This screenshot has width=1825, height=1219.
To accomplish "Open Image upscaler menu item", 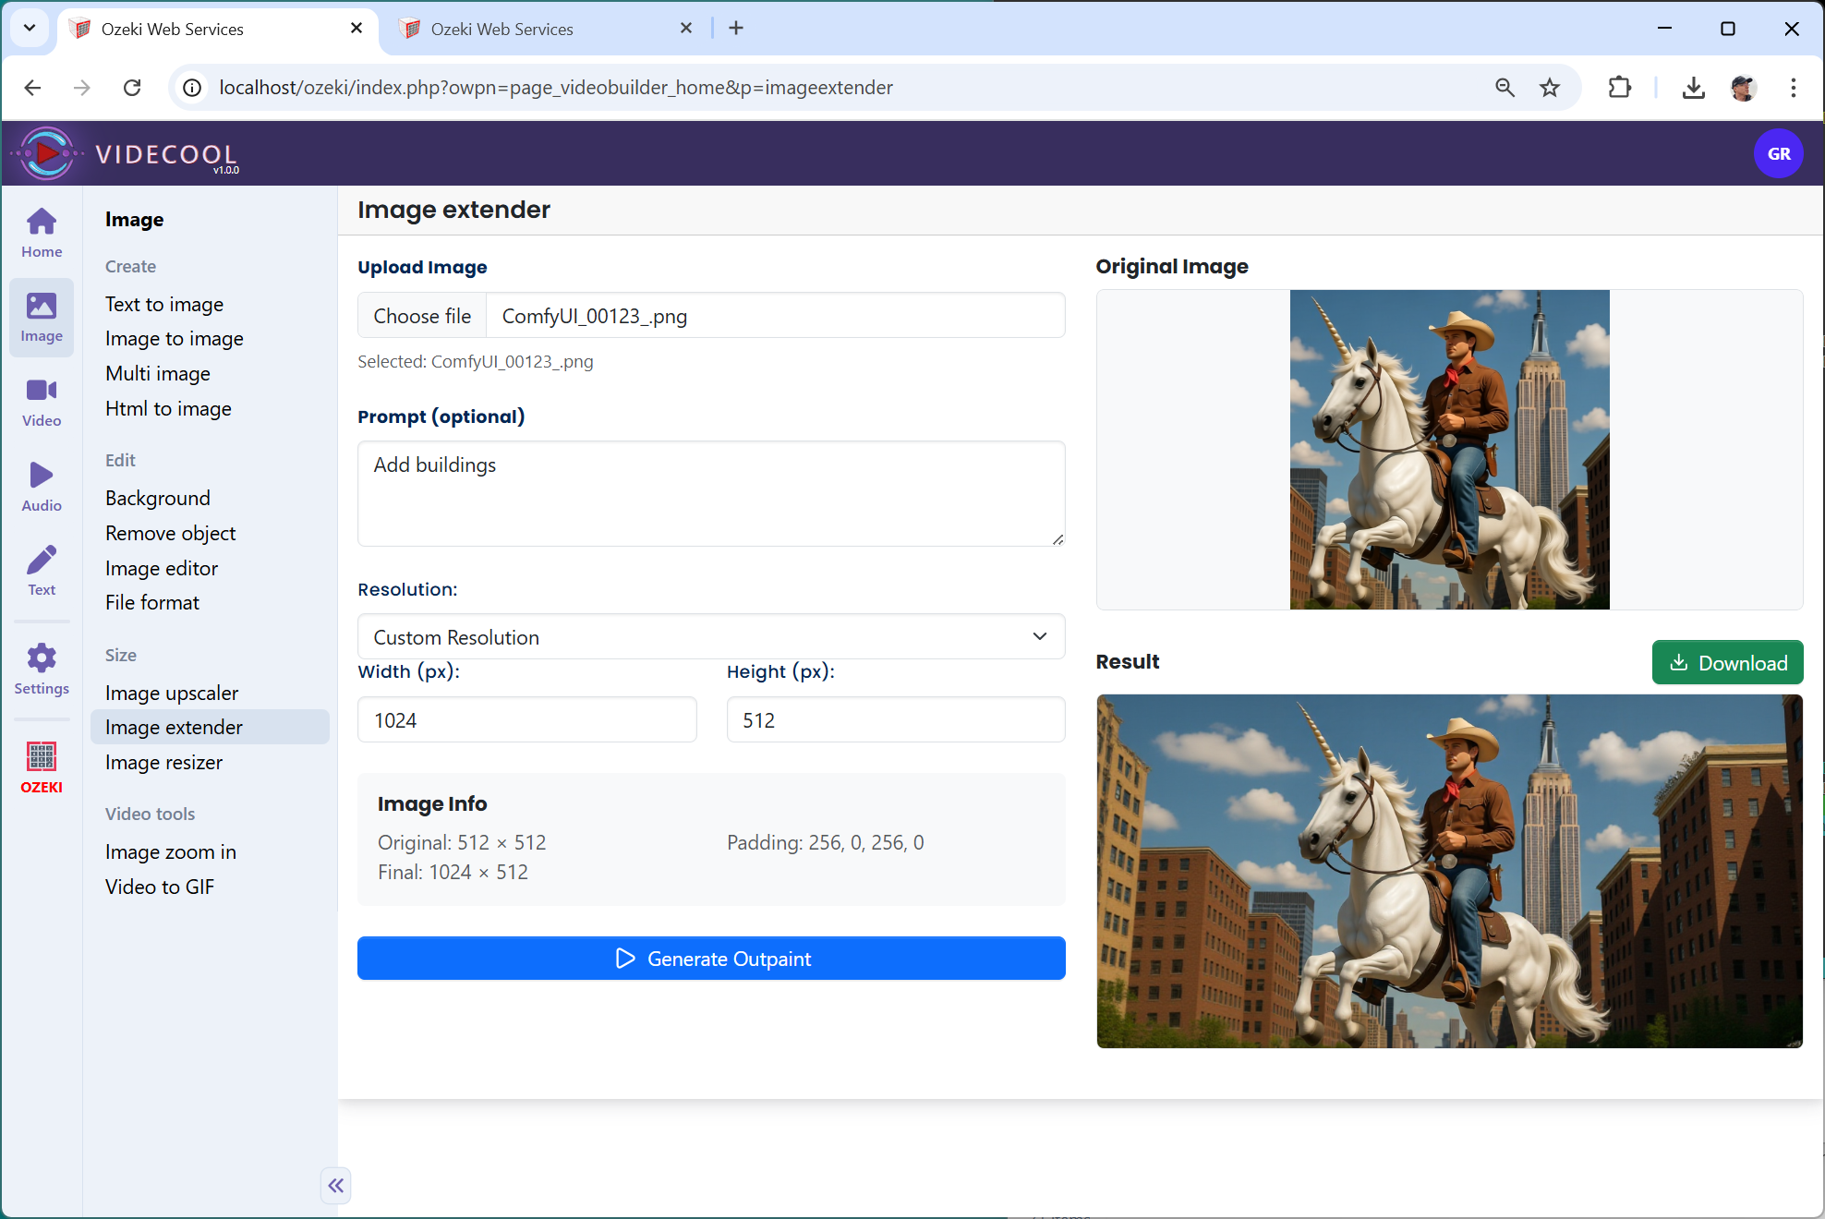I will click(x=172, y=693).
